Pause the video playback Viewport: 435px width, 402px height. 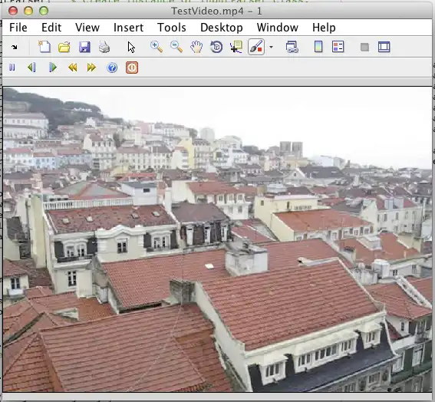click(x=12, y=68)
